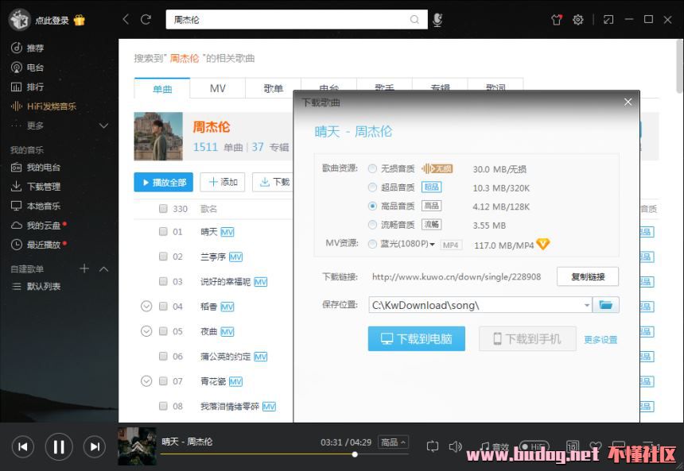Open the 更多设置 link

pos(600,339)
